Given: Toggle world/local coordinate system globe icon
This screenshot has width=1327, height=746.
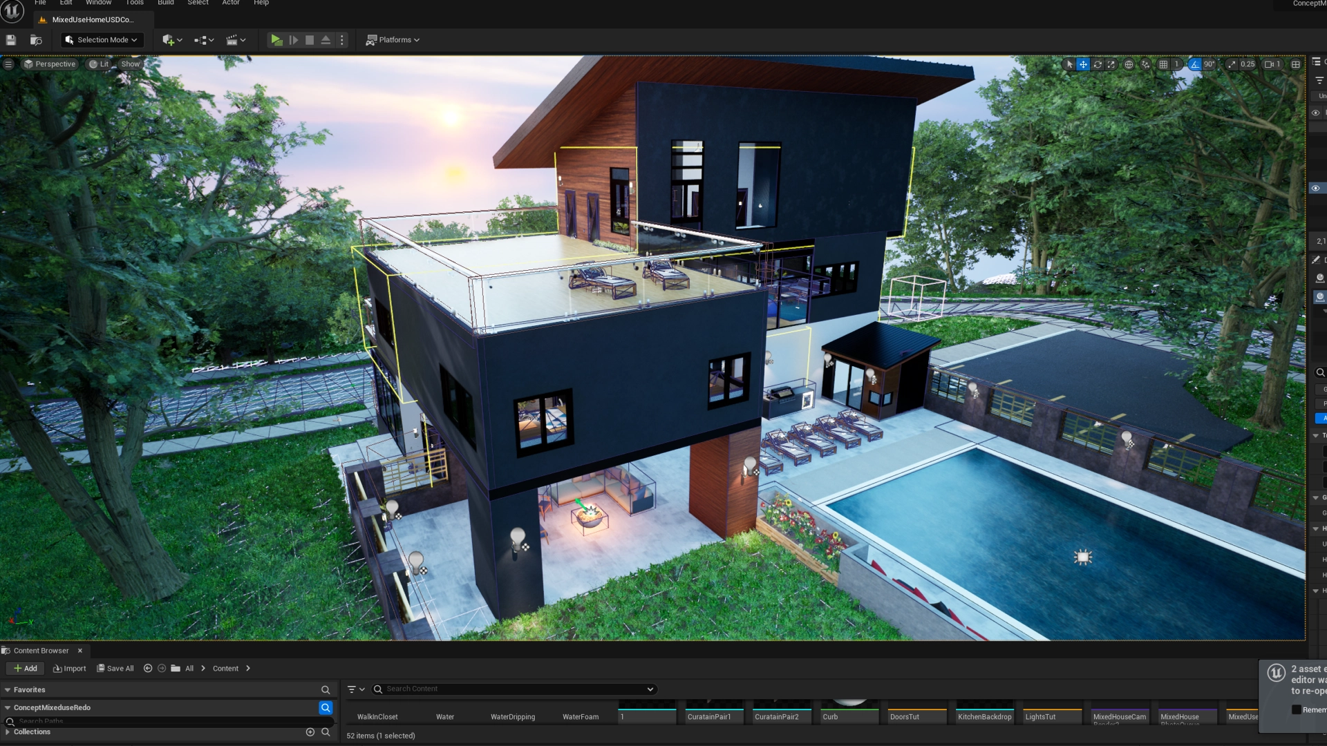Looking at the screenshot, I should tap(1129, 64).
